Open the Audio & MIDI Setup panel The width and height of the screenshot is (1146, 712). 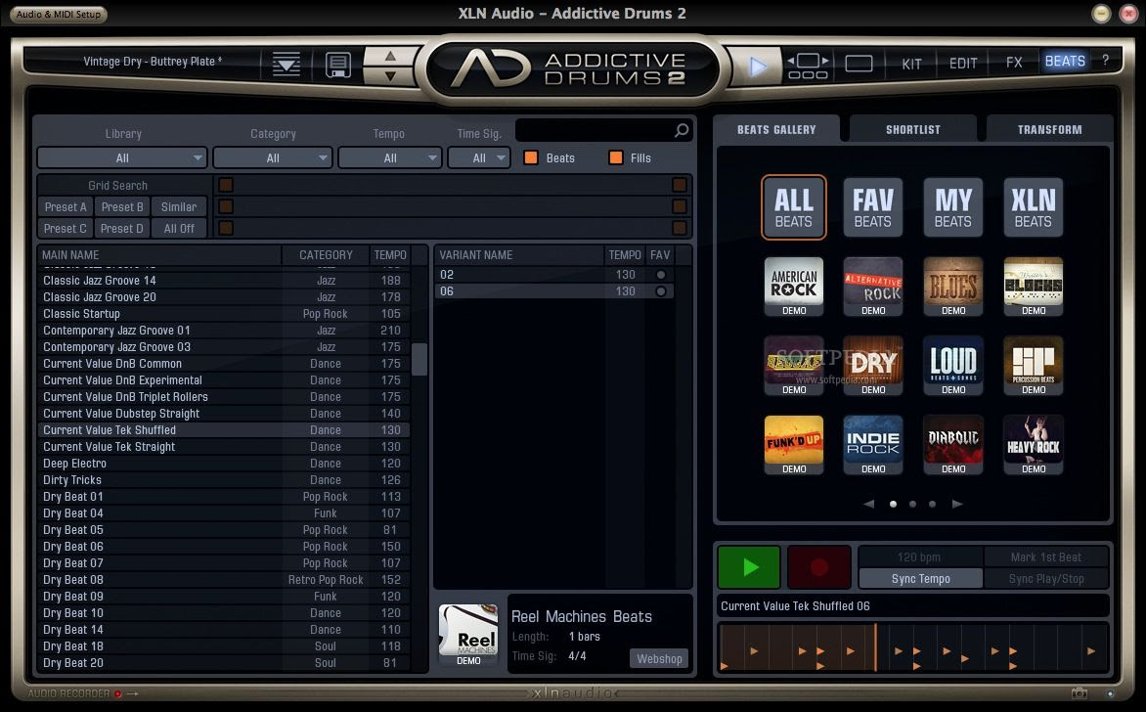click(56, 15)
